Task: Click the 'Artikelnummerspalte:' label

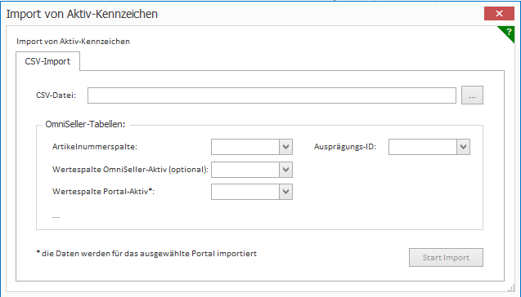Action: click(95, 147)
